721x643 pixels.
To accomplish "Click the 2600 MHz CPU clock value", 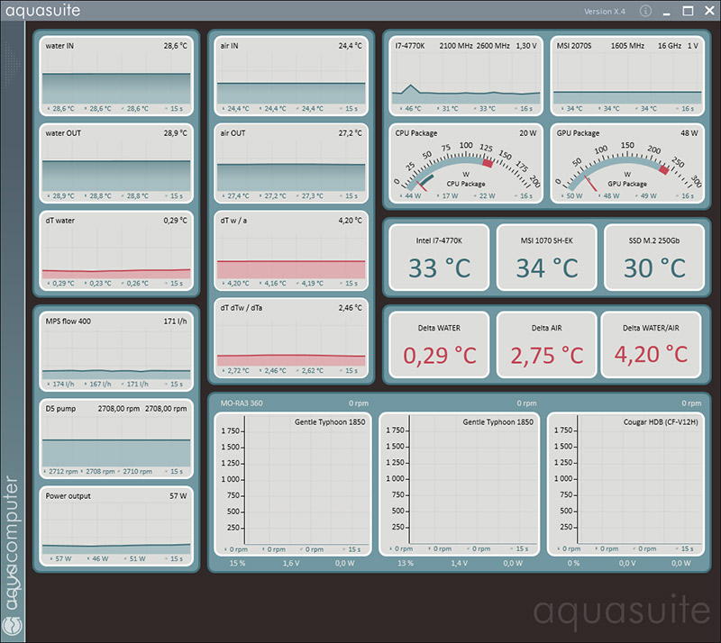I will click(493, 46).
